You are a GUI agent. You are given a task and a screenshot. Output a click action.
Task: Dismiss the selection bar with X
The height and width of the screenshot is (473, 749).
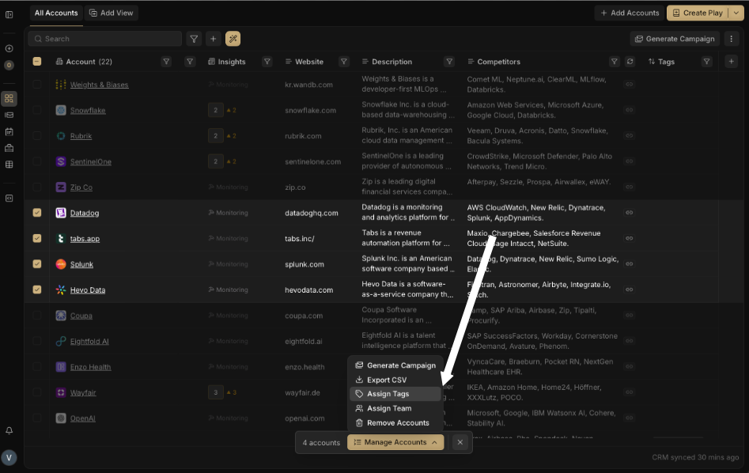[x=460, y=442]
